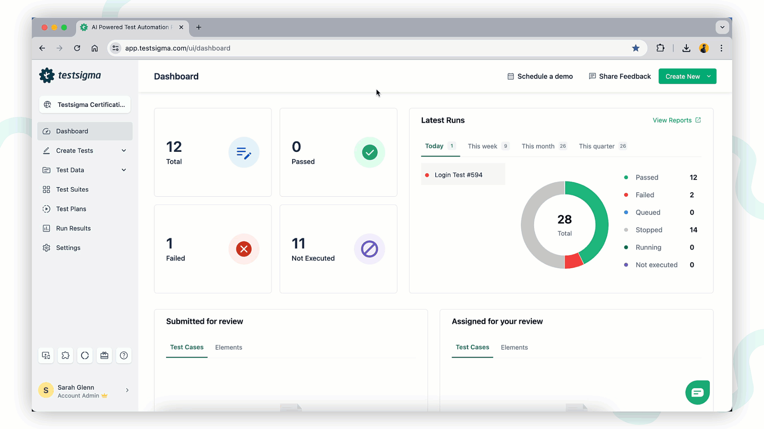
Task: Open the add-ons puzzle icon in sidebar
Action: click(x=66, y=356)
